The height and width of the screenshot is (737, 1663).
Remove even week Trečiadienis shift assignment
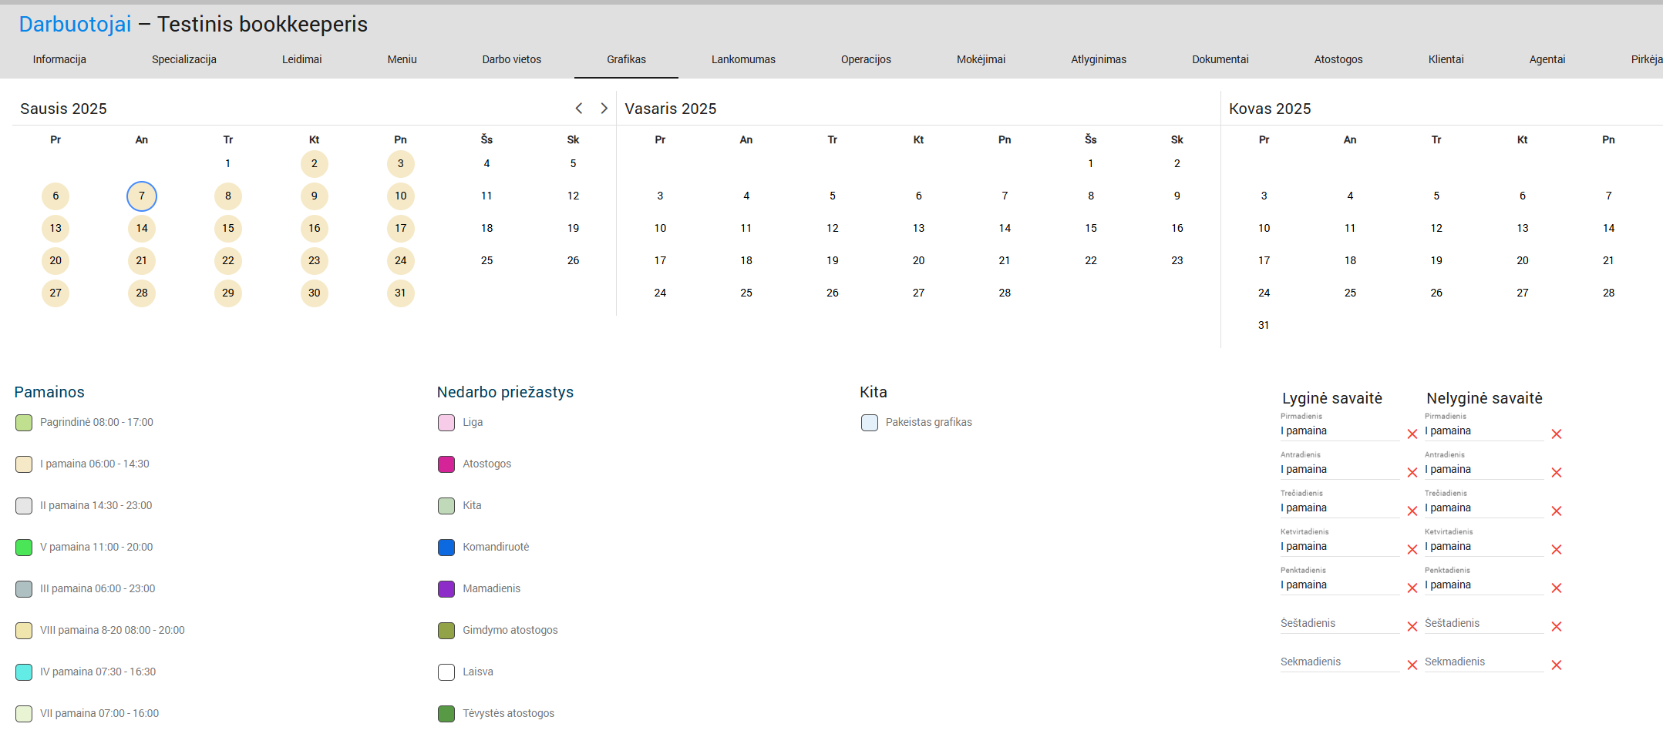pyautogui.click(x=1412, y=511)
